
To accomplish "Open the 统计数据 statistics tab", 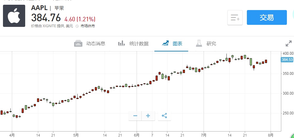I will pos(133,43).
